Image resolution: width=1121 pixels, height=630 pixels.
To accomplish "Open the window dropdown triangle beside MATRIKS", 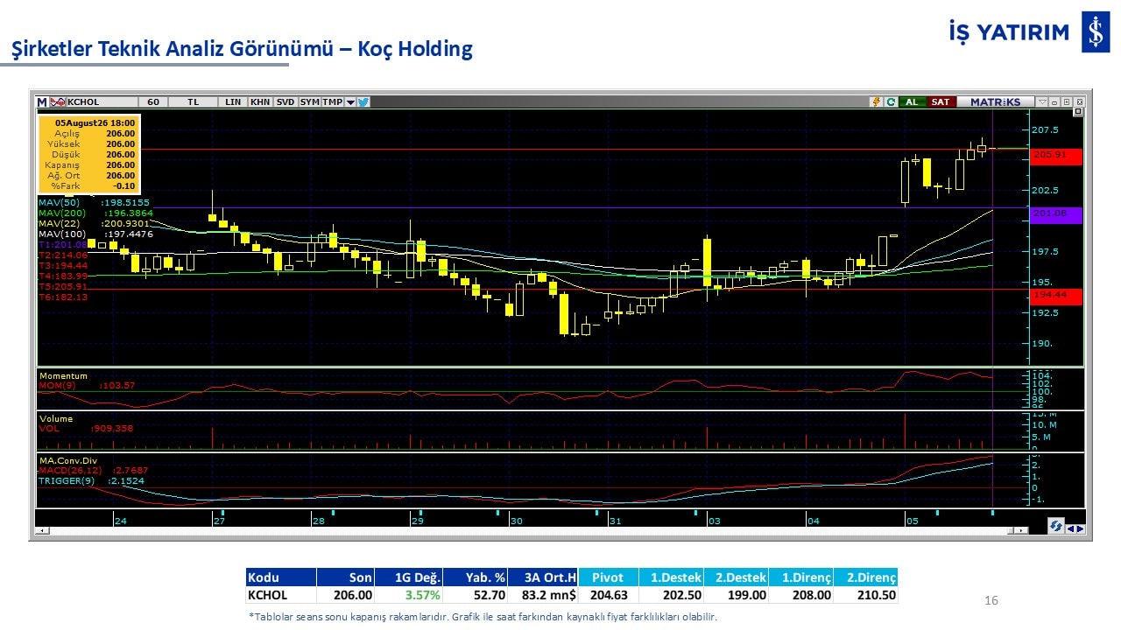I will [1044, 101].
